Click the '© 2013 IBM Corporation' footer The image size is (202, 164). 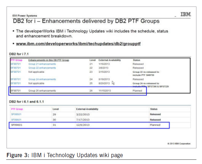coord(179,144)
